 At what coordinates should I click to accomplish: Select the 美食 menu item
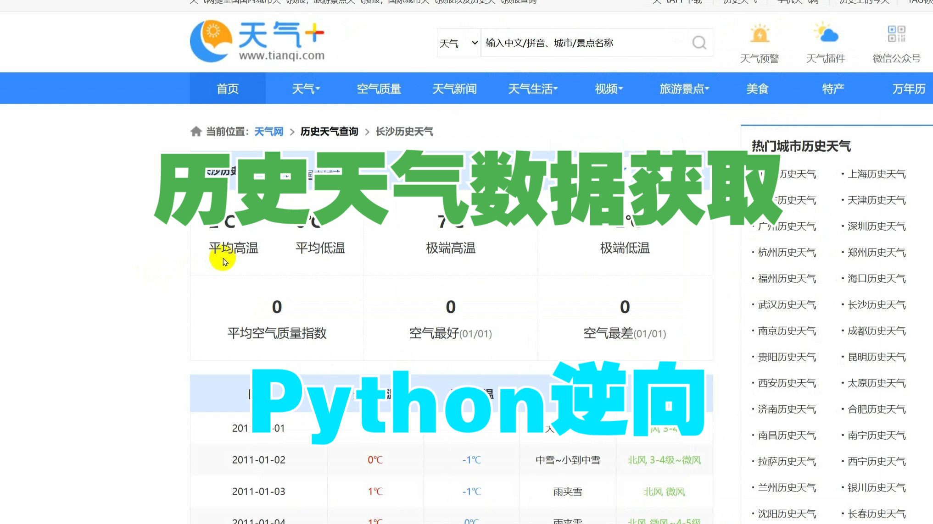(x=757, y=88)
